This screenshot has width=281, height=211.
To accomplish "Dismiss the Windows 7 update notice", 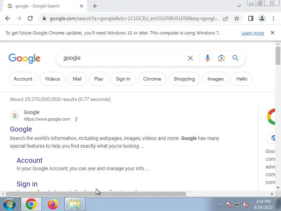I will click(273, 33).
